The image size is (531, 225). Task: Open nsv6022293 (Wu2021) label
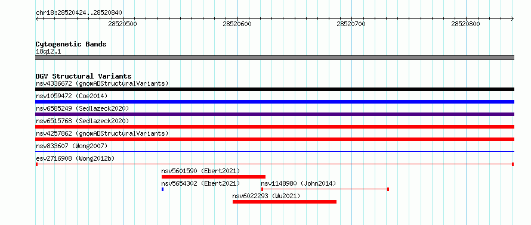pos(266,196)
